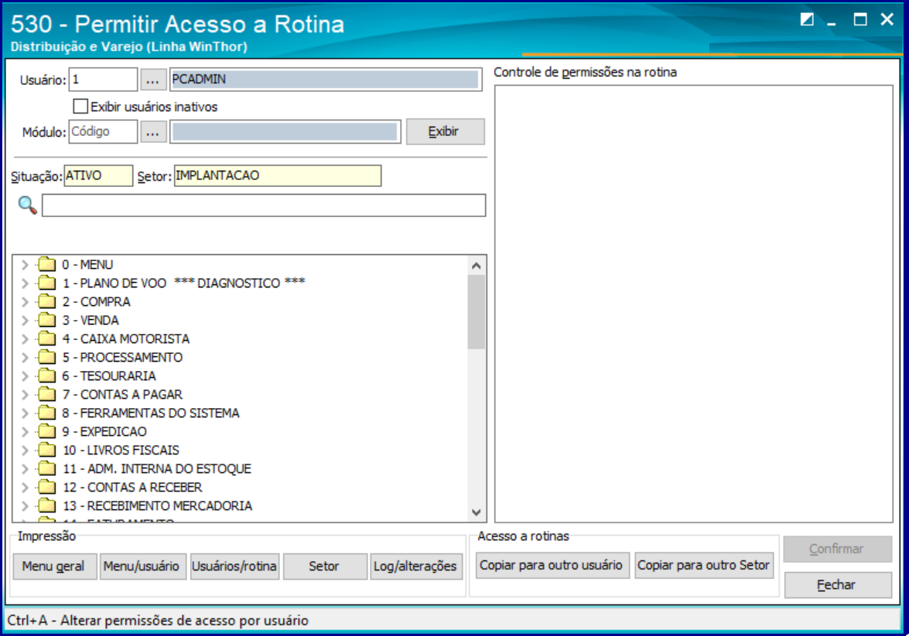This screenshot has height=636, width=909.
Task: Select 10 - LIVROS FISCAIS tree item
Action: coord(121,450)
